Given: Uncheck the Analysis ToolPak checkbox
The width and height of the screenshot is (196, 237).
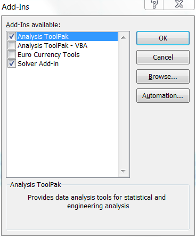Looking at the screenshot, I should pos(12,36).
